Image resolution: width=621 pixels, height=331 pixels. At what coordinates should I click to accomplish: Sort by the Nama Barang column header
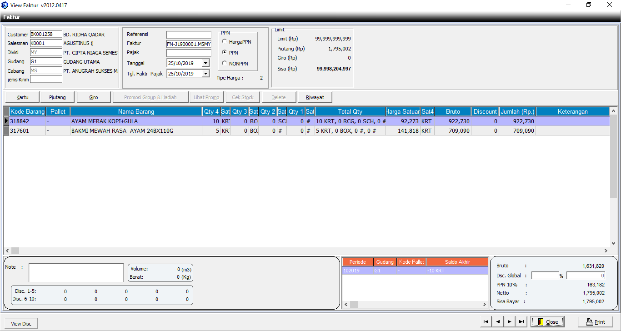tap(136, 111)
